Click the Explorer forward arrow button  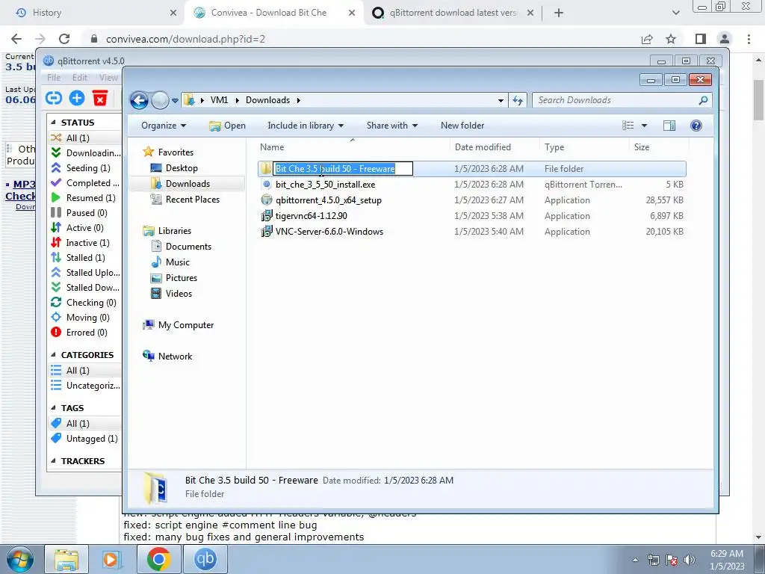(x=160, y=101)
